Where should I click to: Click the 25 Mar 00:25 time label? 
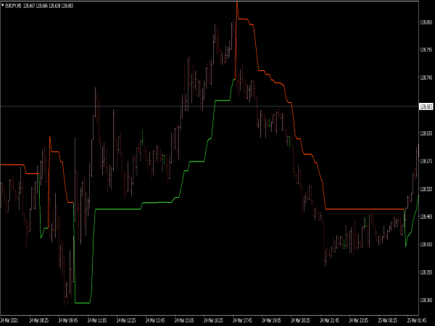coord(388,320)
